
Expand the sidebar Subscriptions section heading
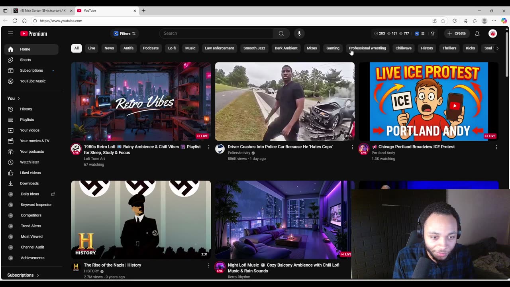[23, 275]
